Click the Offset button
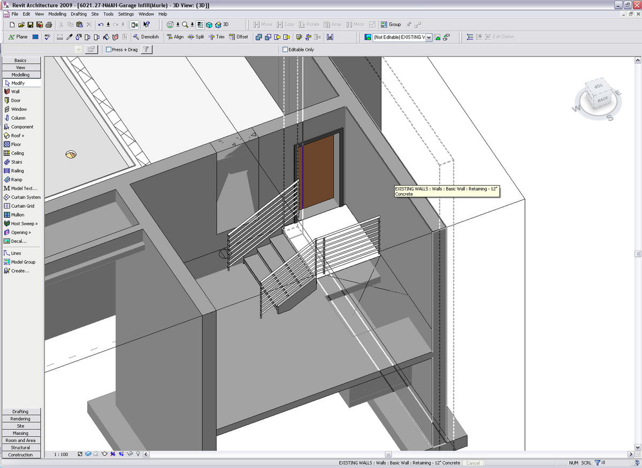642x468 pixels. tap(238, 37)
